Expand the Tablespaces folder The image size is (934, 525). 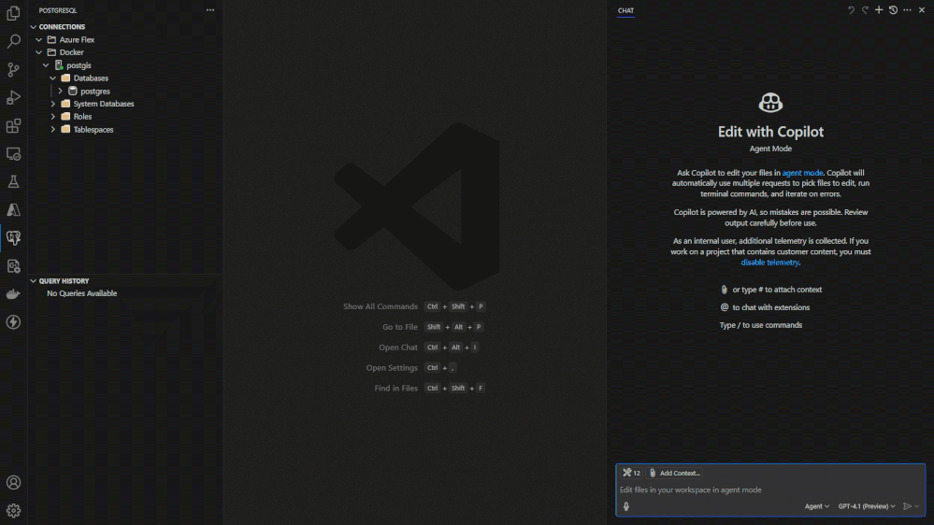53,129
